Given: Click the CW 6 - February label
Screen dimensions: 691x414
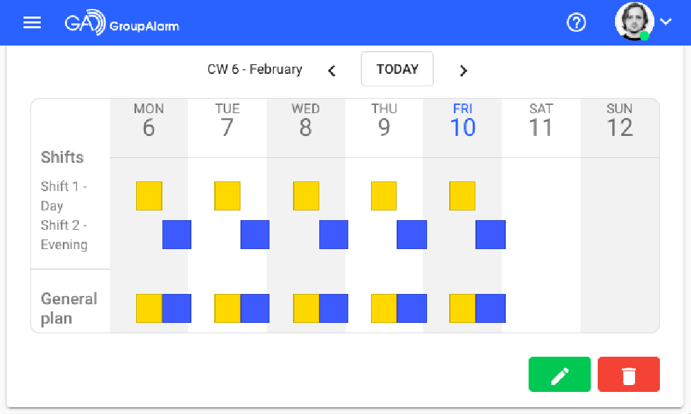Looking at the screenshot, I should pyautogui.click(x=255, y=69).
